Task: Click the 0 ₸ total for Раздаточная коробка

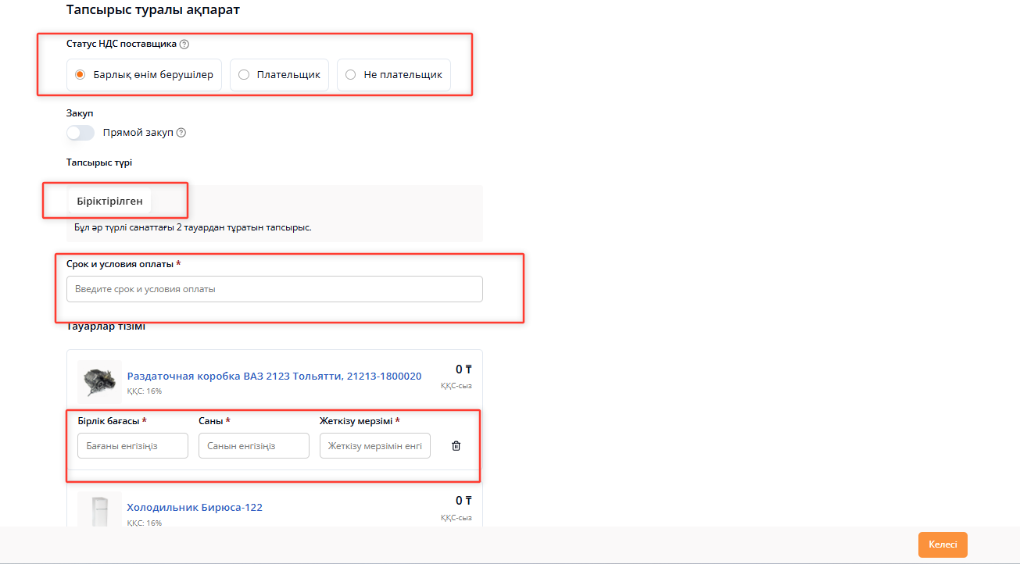Action: (463, 369)
